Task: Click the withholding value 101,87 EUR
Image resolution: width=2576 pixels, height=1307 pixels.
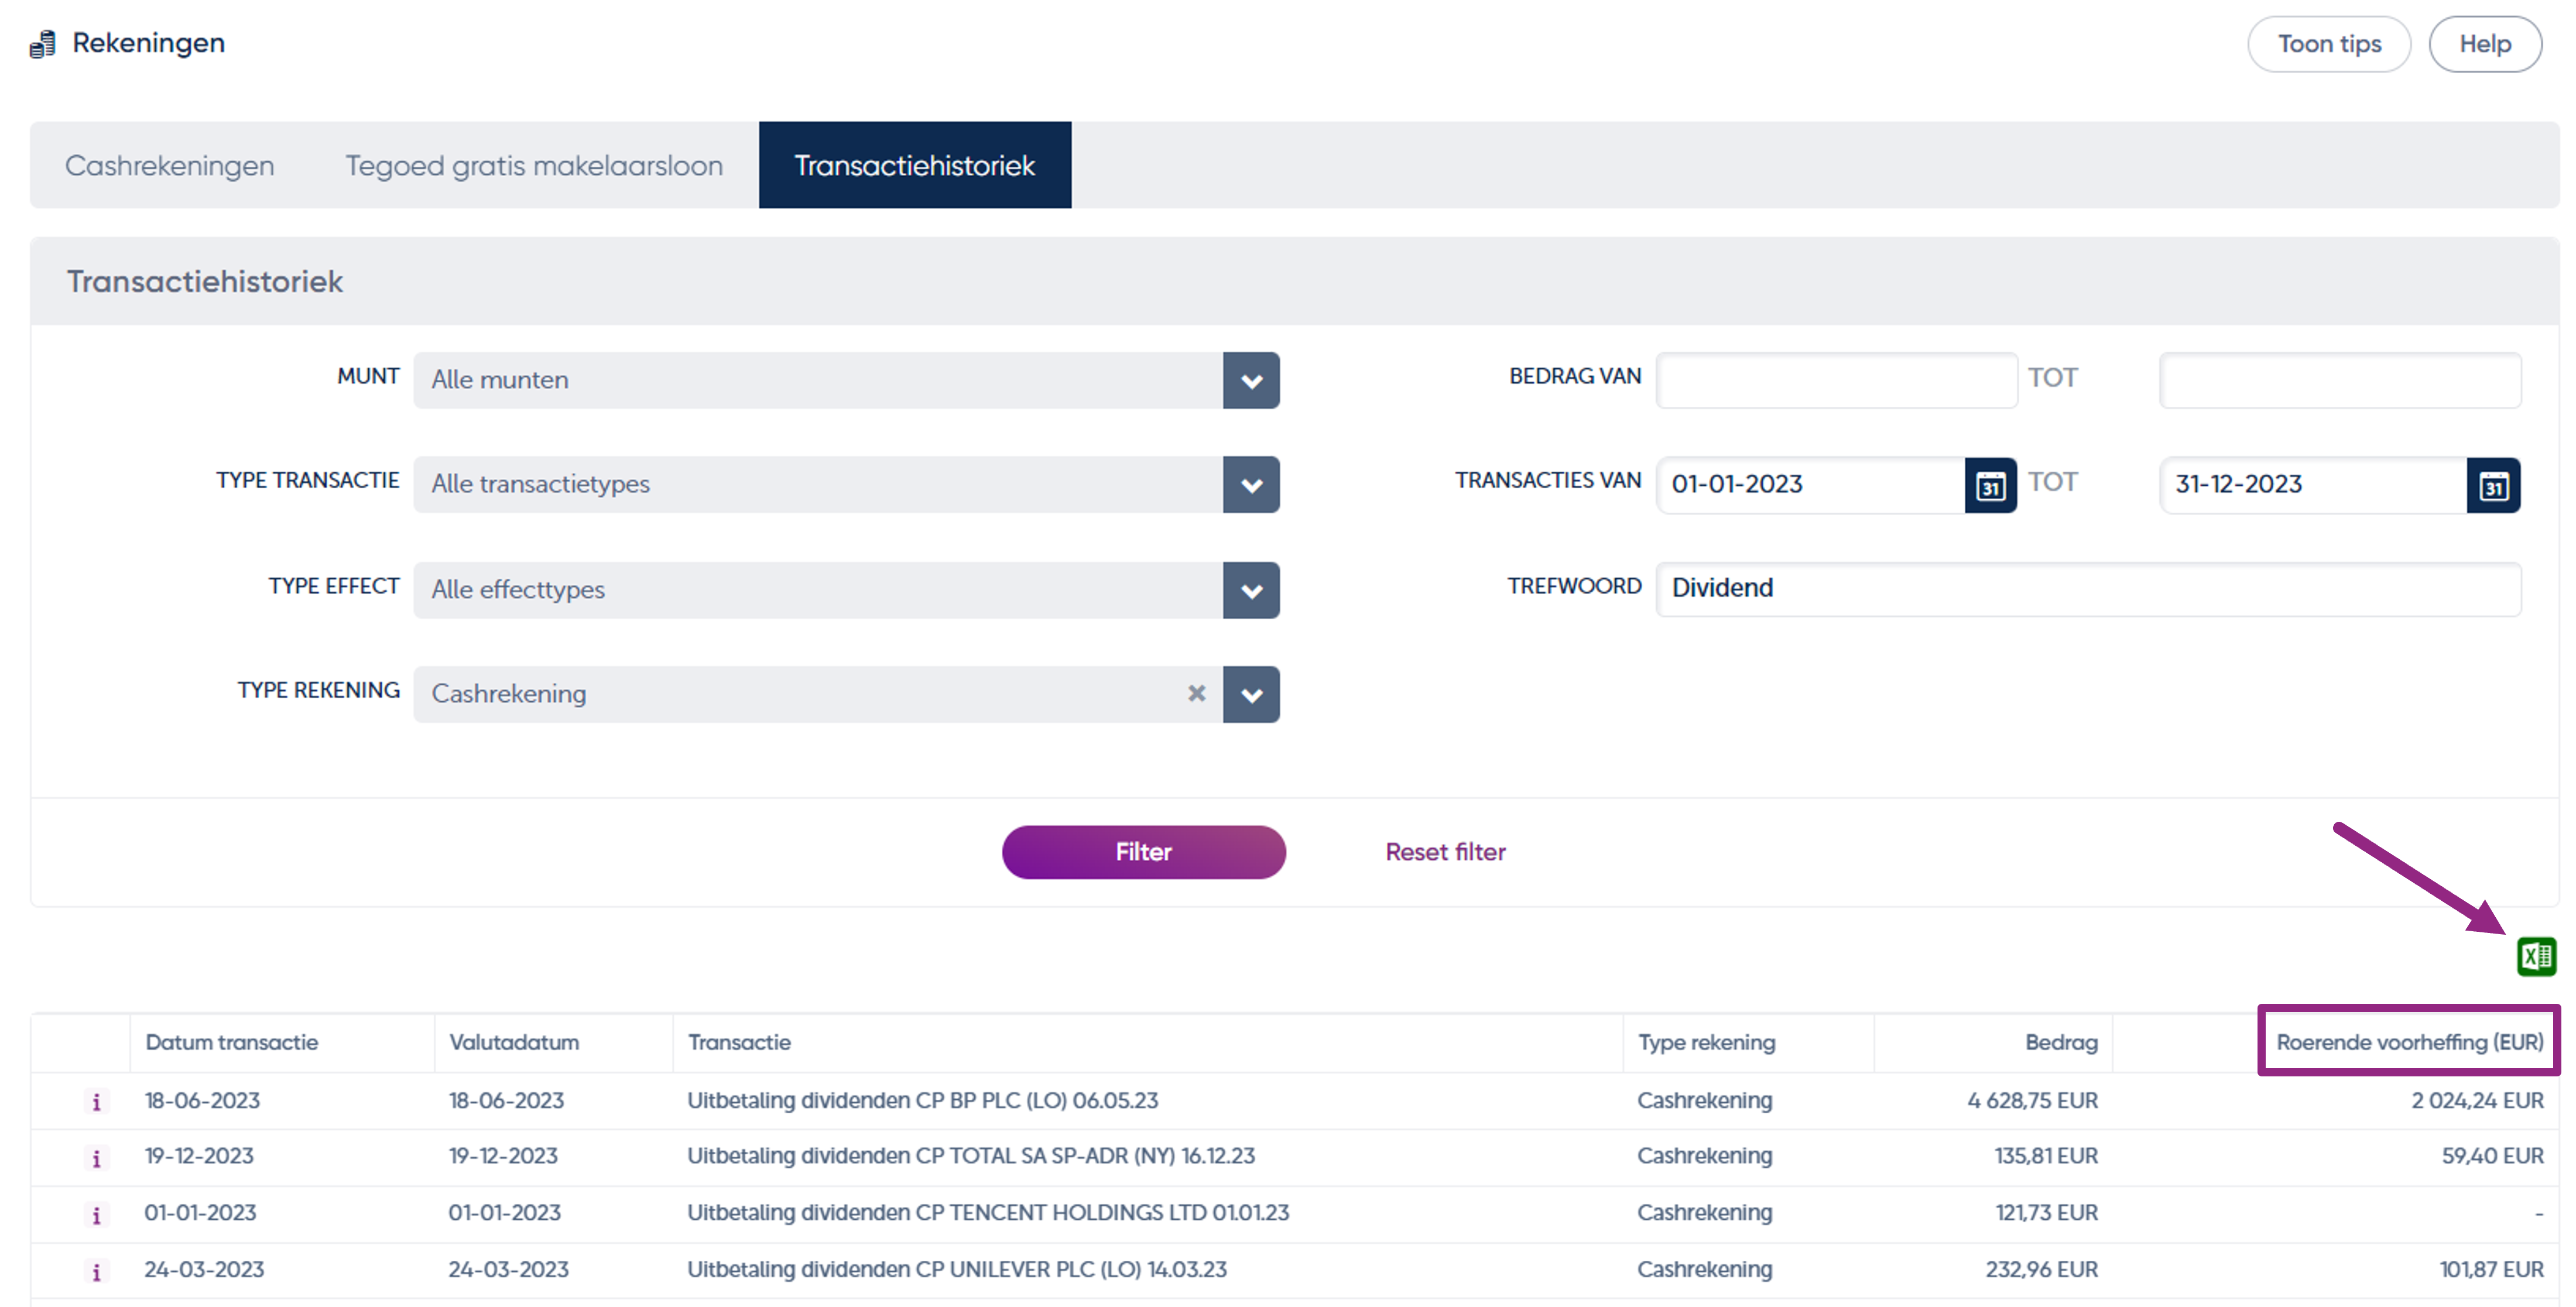Action: click(x=2491, y=1270)
